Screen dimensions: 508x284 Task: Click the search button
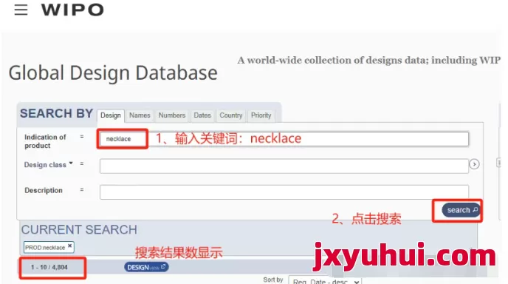click(x=461, y=210)
